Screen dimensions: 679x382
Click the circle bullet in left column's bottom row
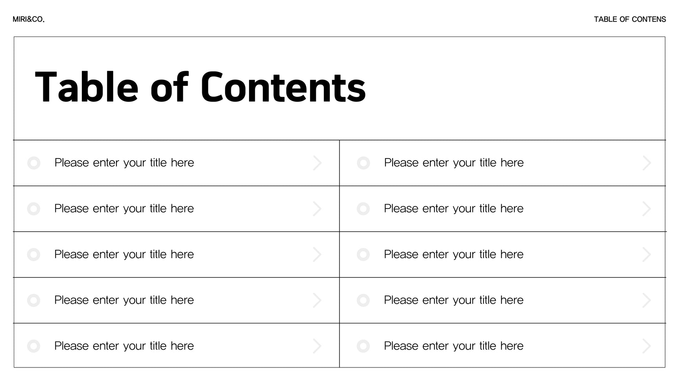click(x=33, y=346)
